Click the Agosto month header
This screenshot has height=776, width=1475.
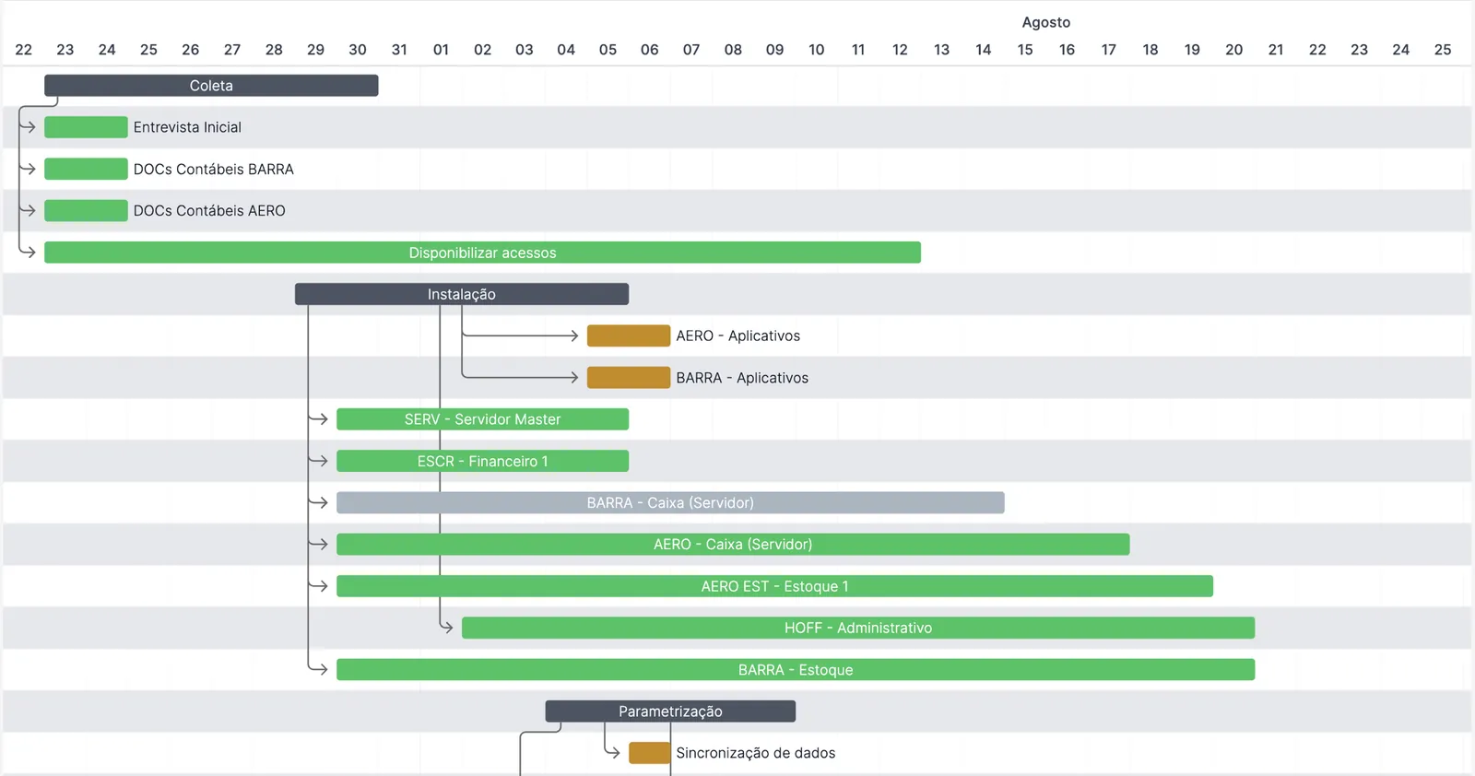1045,22
